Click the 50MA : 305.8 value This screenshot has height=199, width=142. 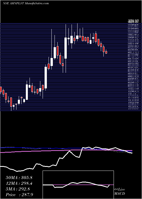(x=19, y=178)
